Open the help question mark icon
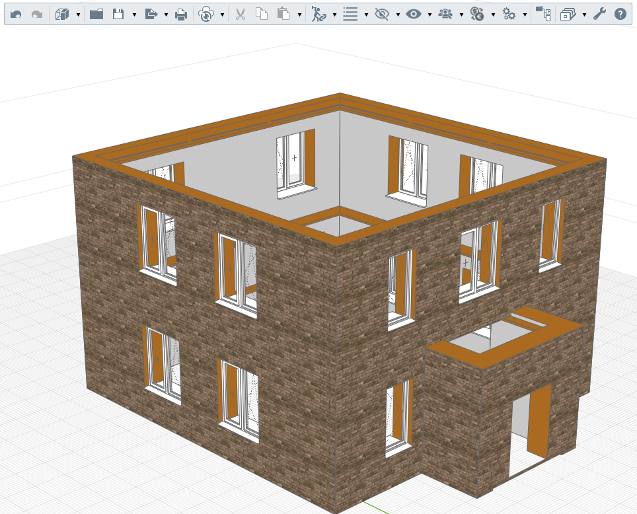The width and height of the screenshot is (637, 514). tap(620, 15)
